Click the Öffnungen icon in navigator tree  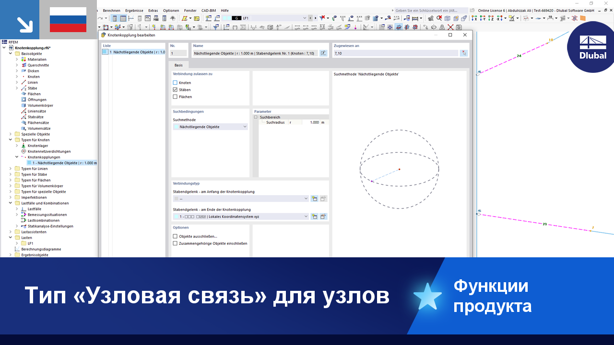(24, 100)
